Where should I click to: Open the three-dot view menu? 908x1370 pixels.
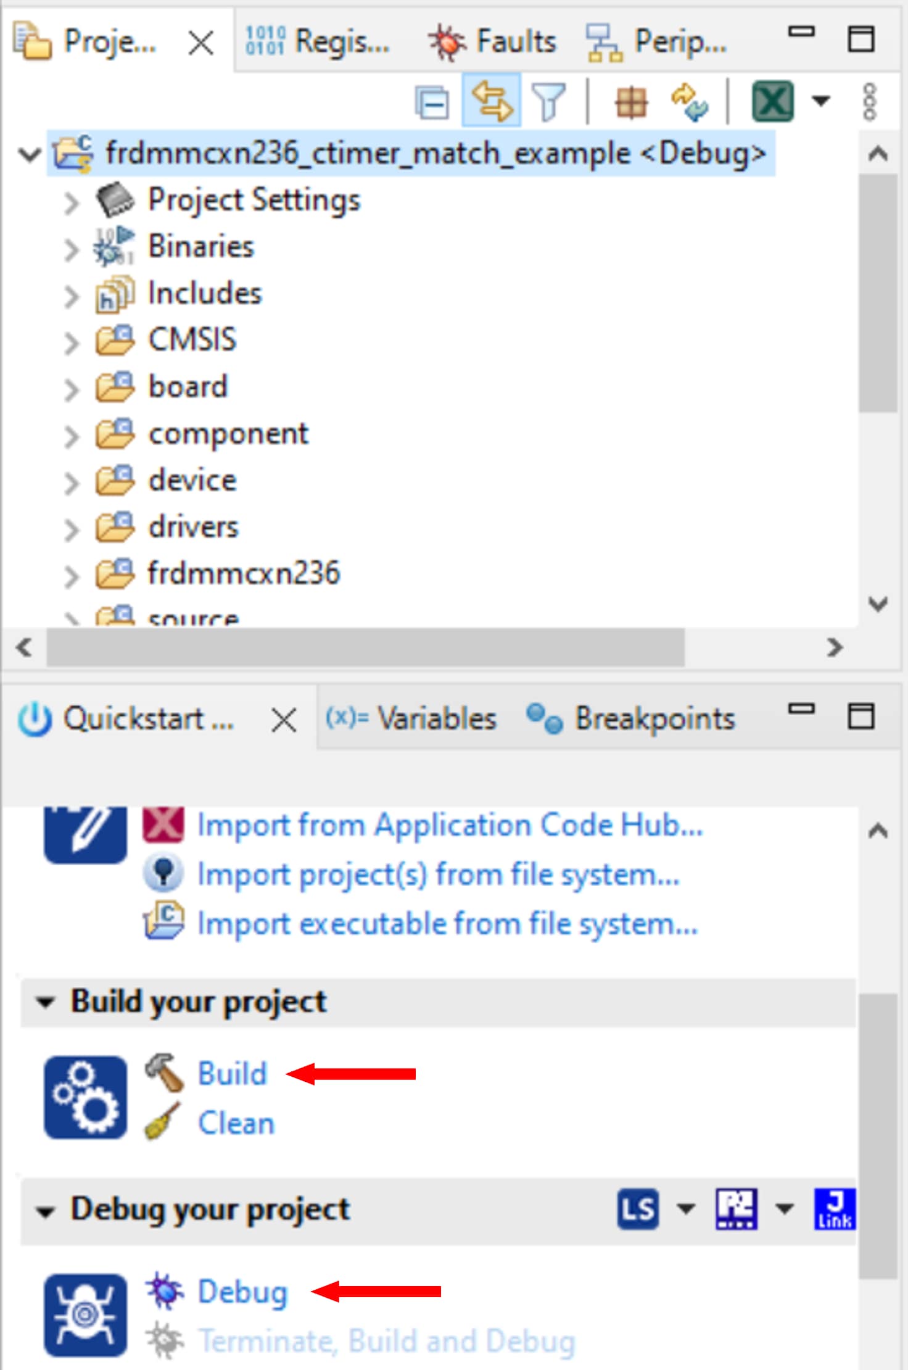tap(869, 102)
